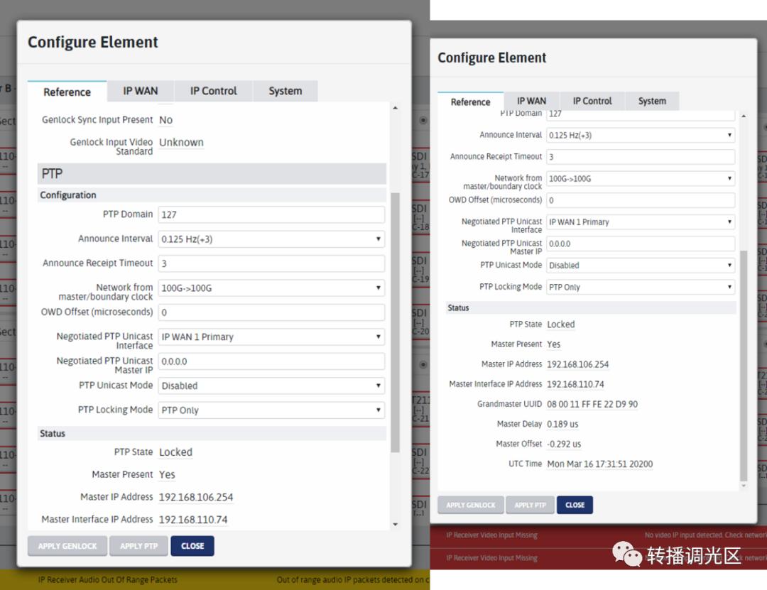Click scroll down arrow in left dialog

pyautogui.click(x=396, y=525)
